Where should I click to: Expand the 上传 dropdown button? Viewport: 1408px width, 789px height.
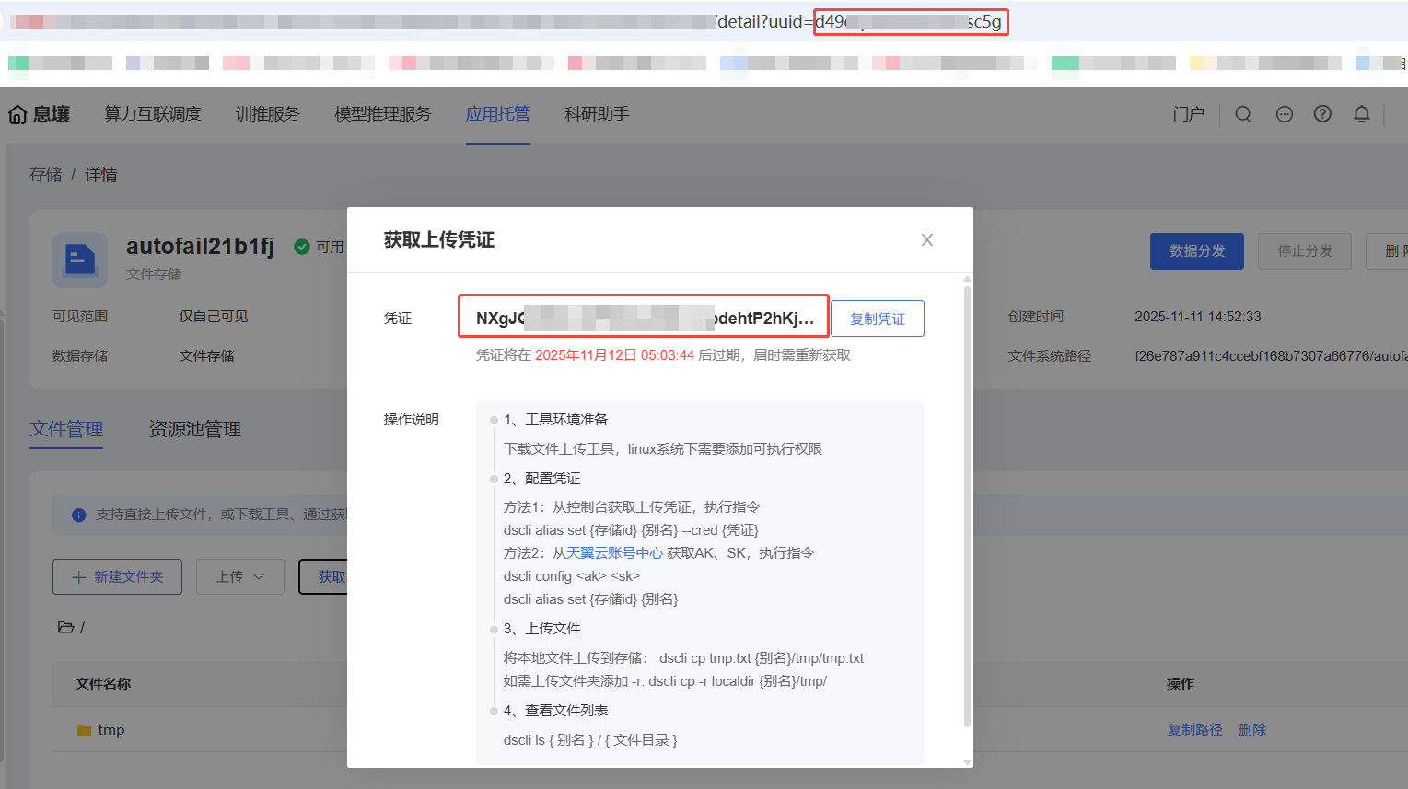tap(239, 576)
